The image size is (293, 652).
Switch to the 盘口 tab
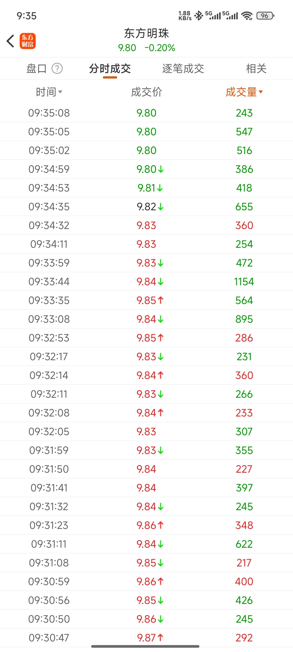(36, 68)
